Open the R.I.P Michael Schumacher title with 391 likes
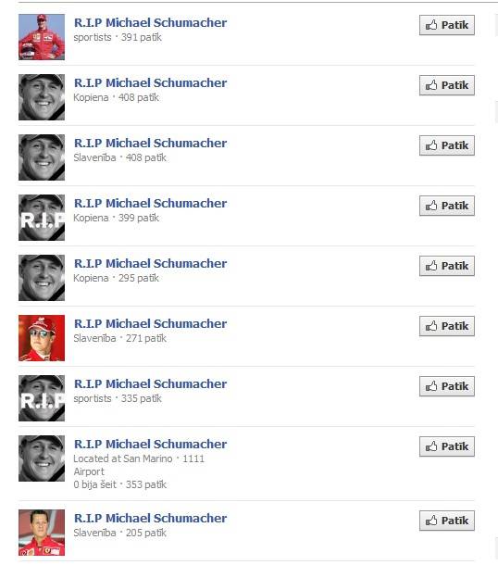The height and width of the screenshot is (565, 498). coord(150,23)
